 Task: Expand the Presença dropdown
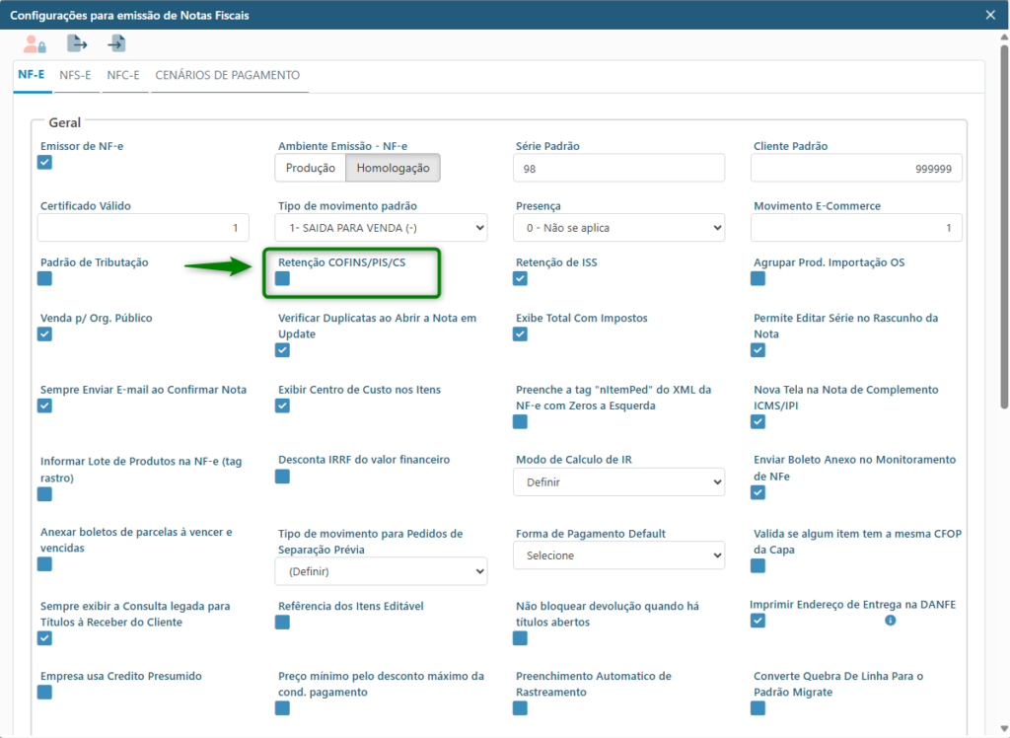coord(618,228)
